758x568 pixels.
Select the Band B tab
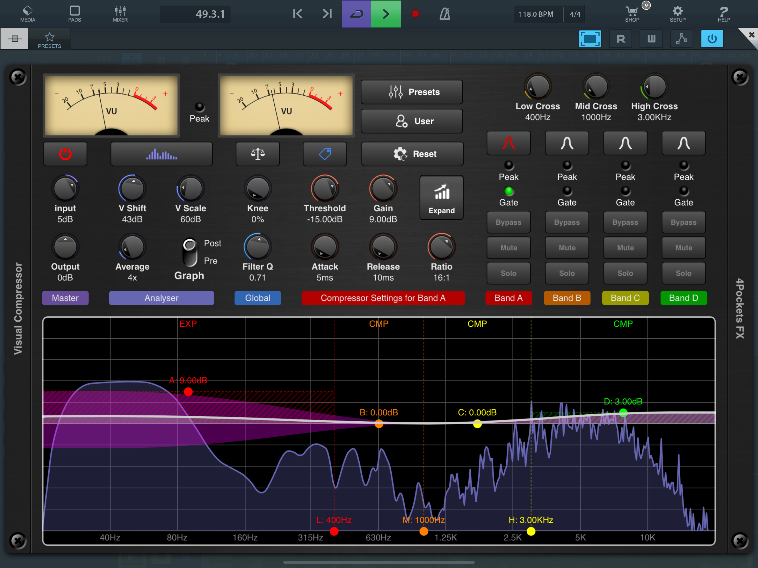point(567,298)
